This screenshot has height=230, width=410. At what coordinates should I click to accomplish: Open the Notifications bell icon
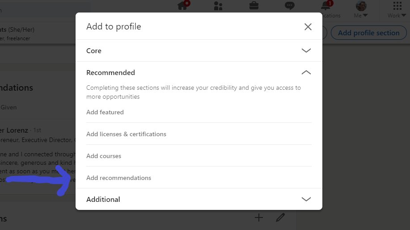pos(325,5)
